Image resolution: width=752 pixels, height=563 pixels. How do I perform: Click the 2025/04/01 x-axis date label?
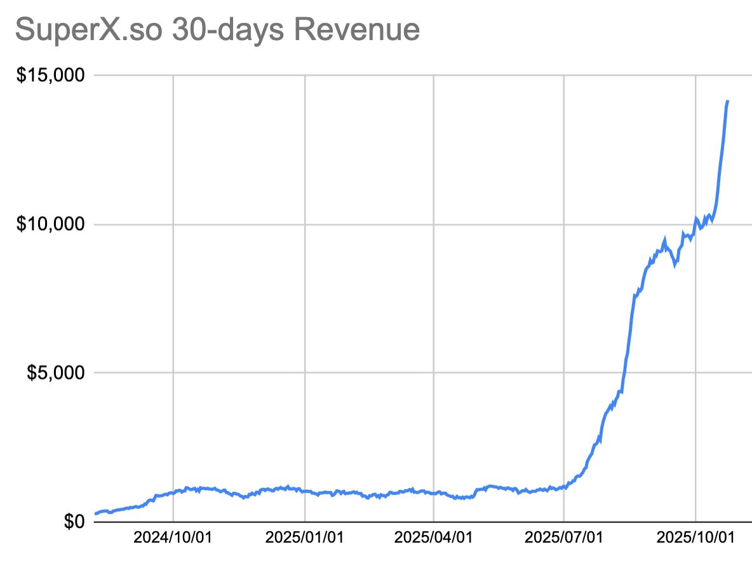[434, 537]
